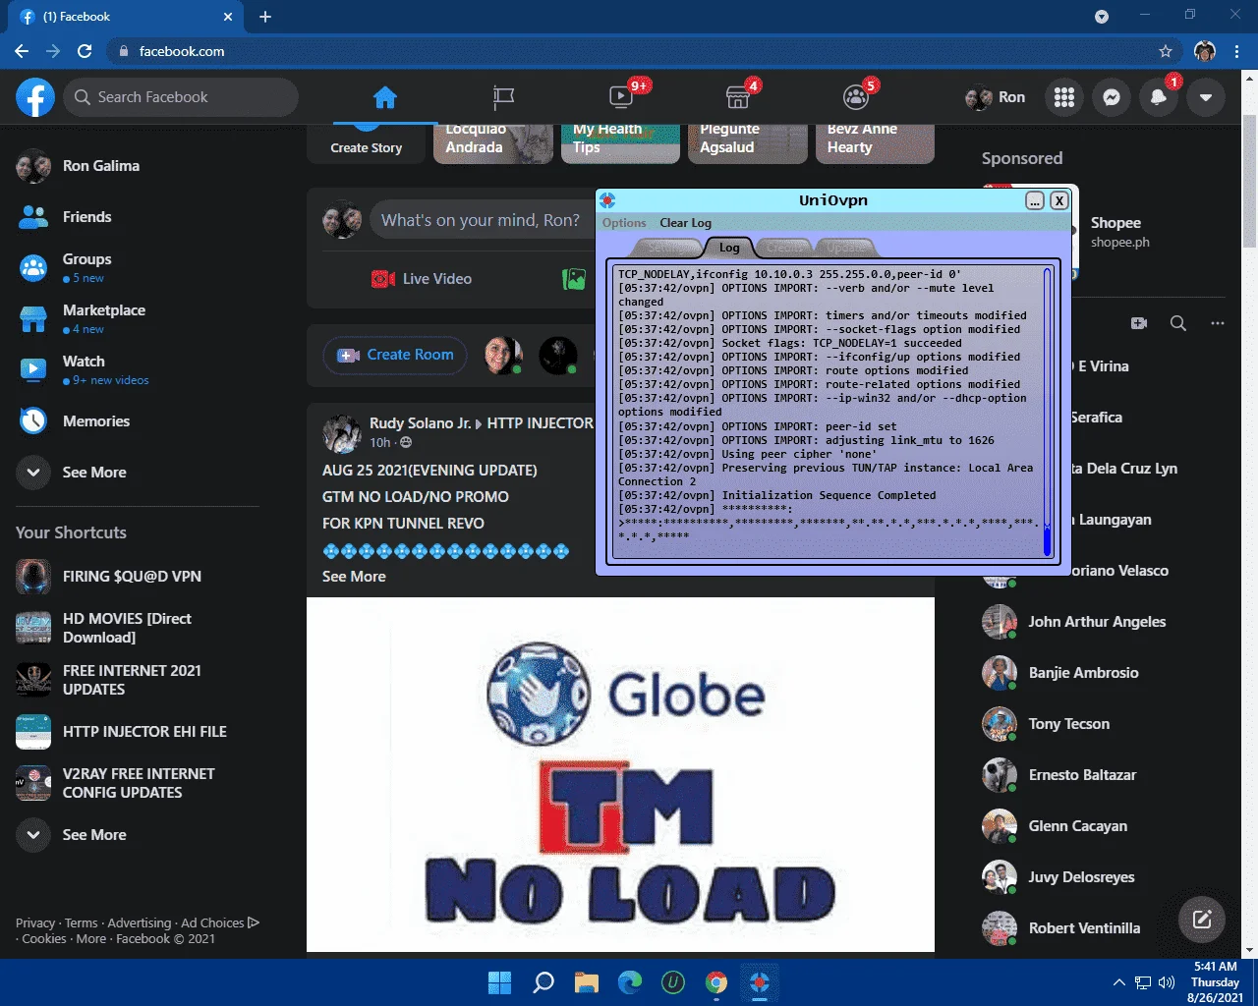Open UniOvpn icon in taskbar

(x=759, y=982)
